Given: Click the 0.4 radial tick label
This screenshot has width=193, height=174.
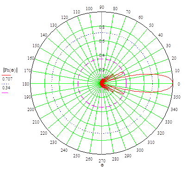Looking at the screenshot, I should point(102,55).
